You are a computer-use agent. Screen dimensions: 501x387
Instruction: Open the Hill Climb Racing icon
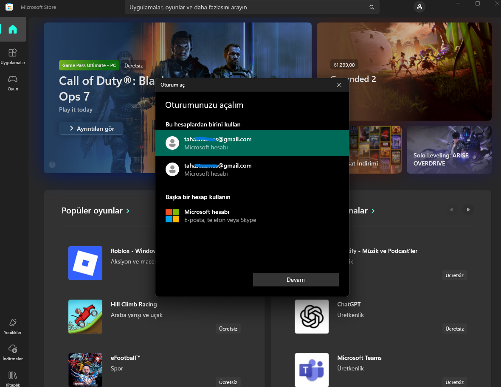point(85,317)
